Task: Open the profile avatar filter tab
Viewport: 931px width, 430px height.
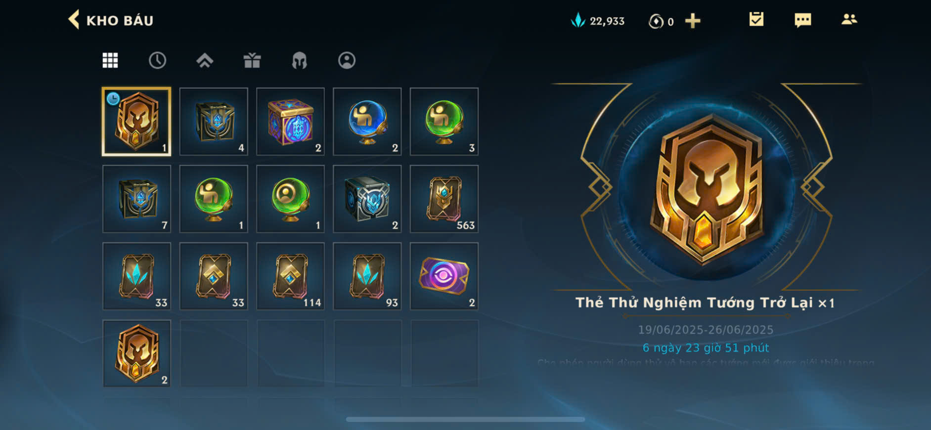Action: point(347,60)
